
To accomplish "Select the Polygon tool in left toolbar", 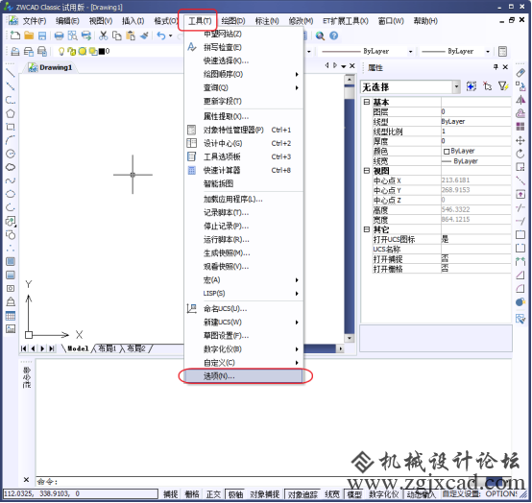I will tap(11, 113).
